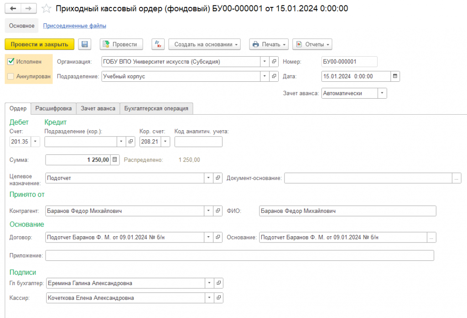Image resolution: width=467 pixels, height=318 pixels.
Task: Click the ФИО field Баранов Федор Михайлович
Action: 348,211
